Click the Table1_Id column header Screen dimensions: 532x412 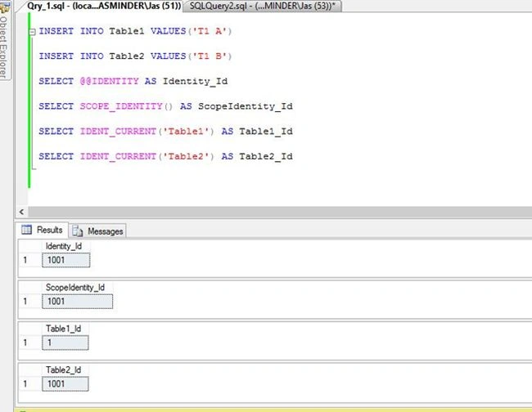65,329
